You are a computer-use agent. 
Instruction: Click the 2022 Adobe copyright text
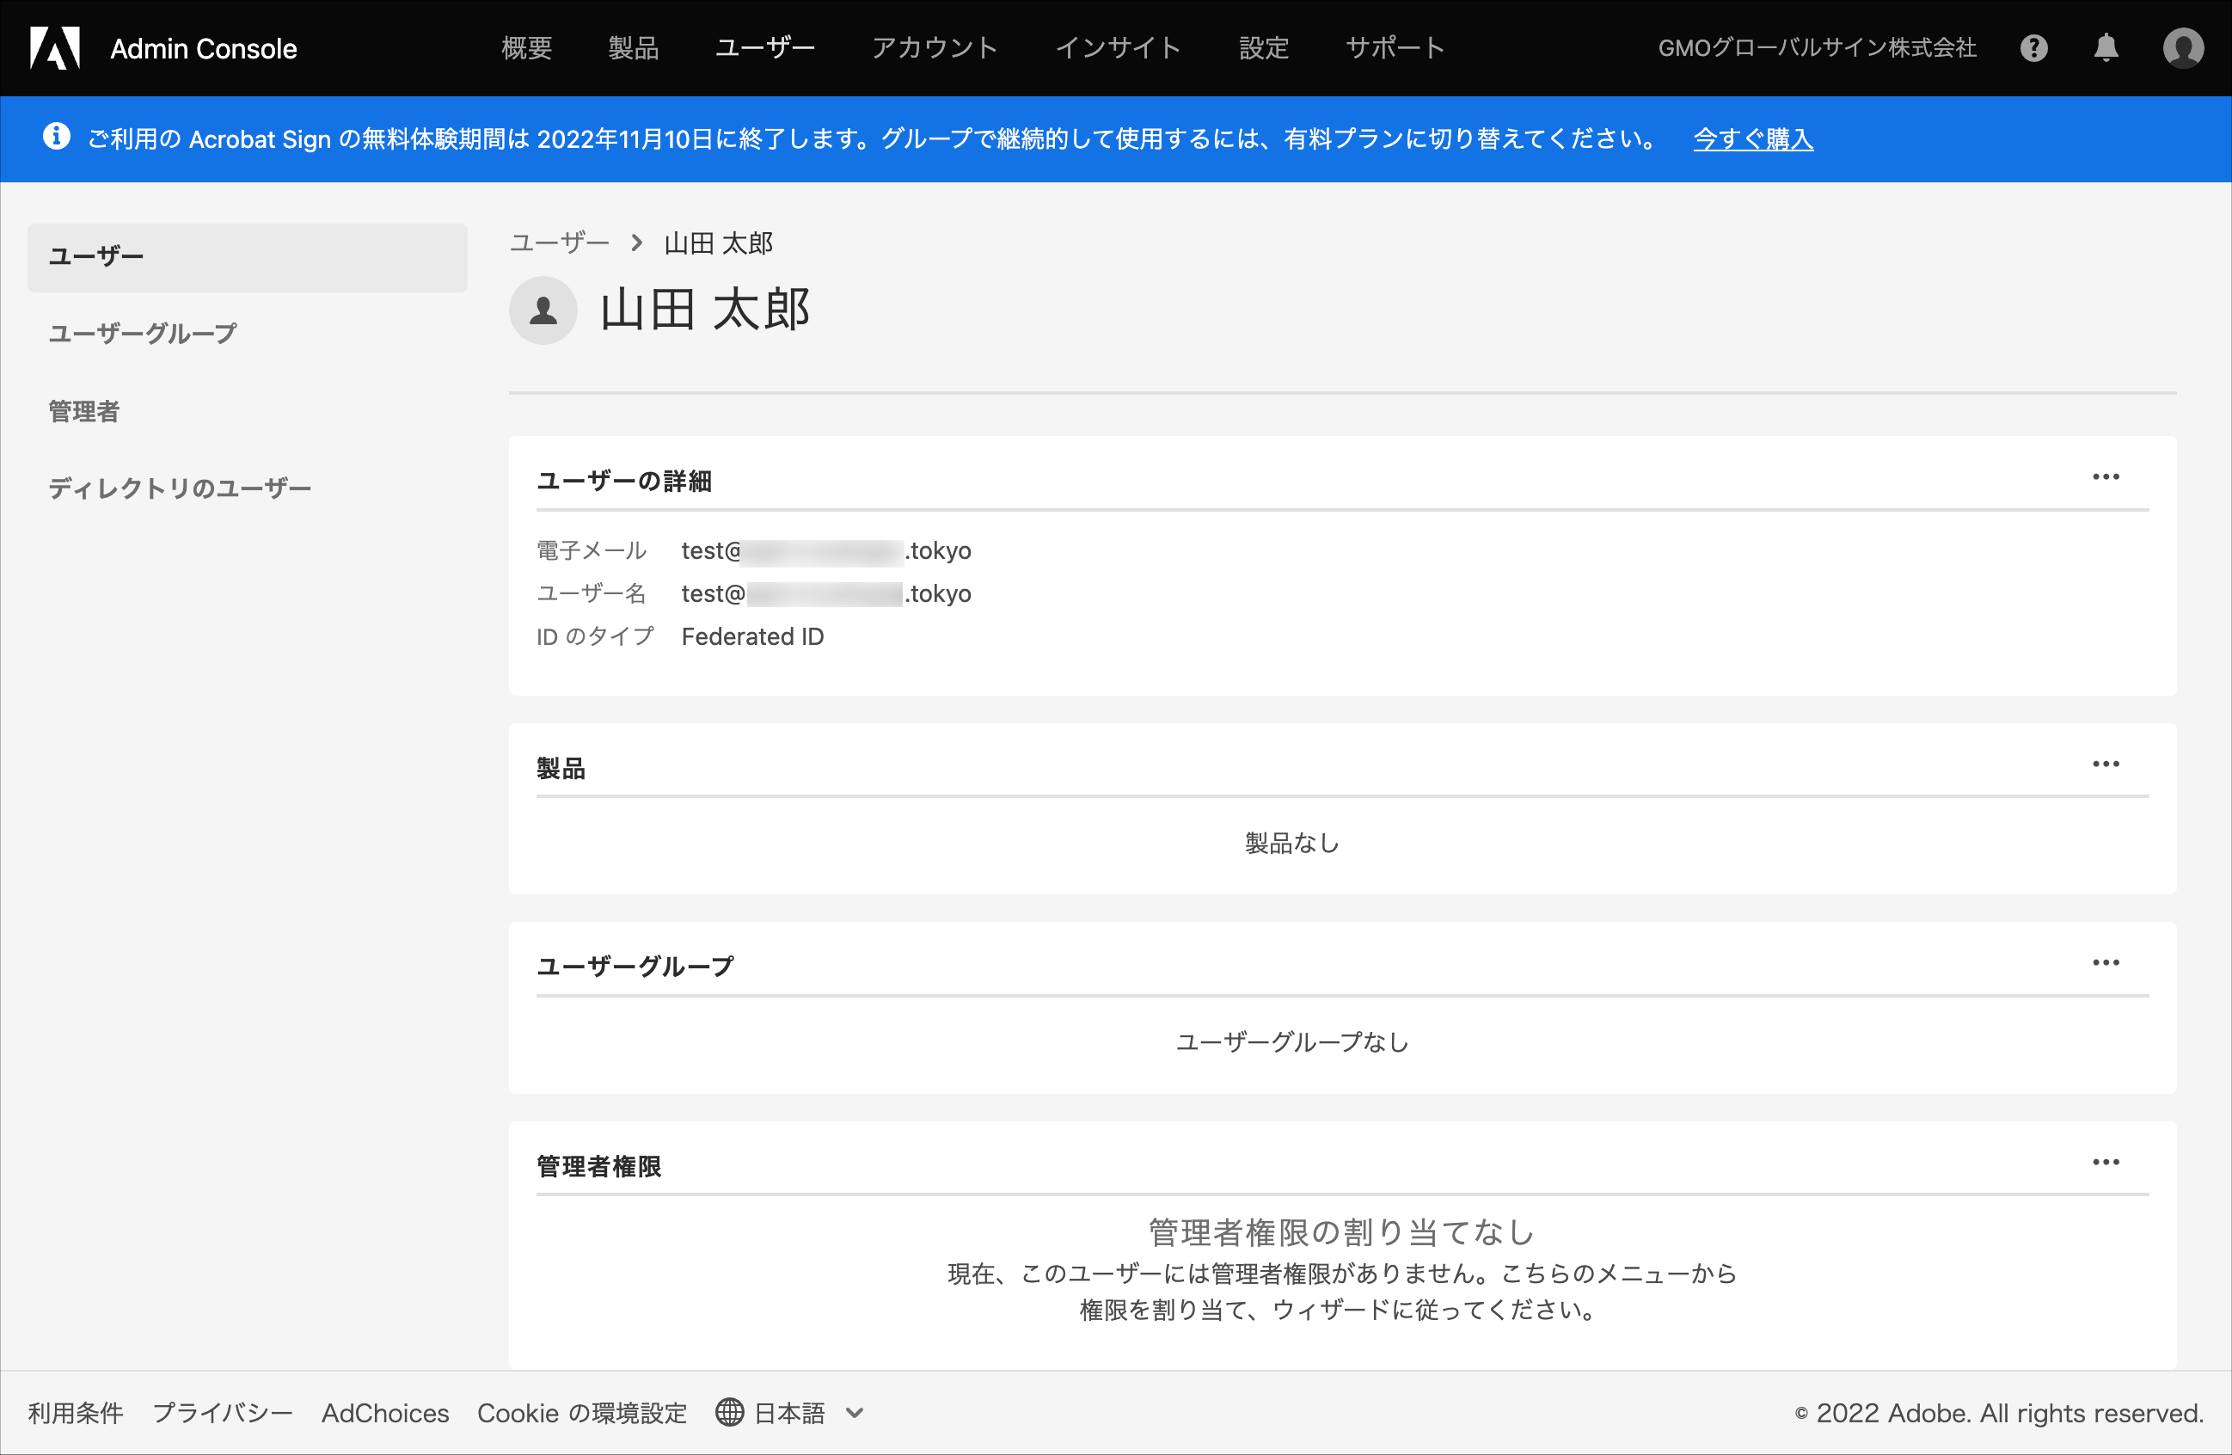click(1999, 1413)
